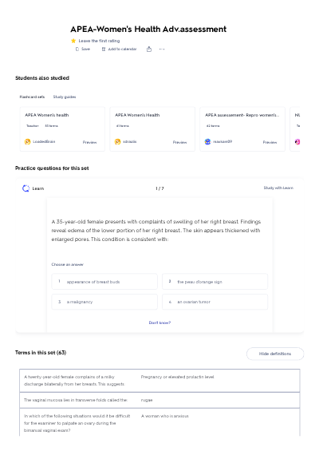
Task: Open the share icon
Action: [149, 49]
